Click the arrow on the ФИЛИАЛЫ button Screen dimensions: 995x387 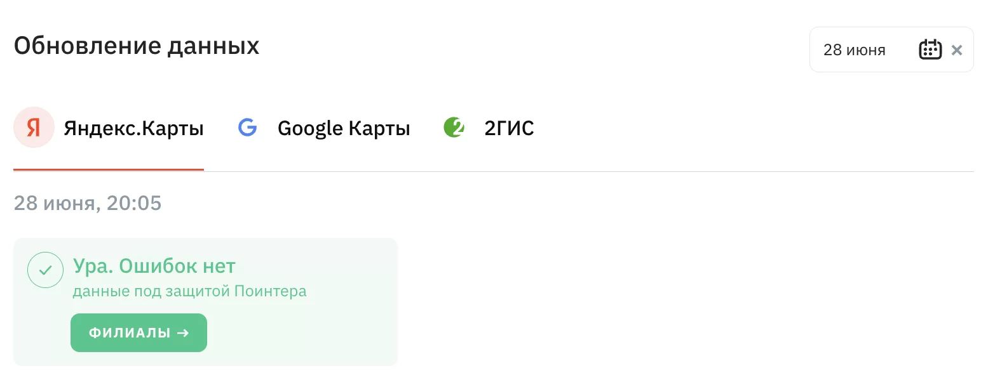pyautogui.click(x=183, y=332)
